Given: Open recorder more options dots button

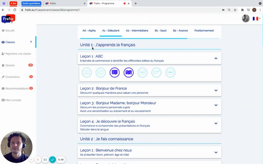Looking at the screenshot, I should [31, 160].
